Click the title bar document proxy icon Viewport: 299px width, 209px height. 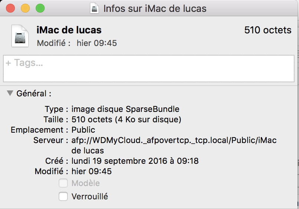coord(94,9)
